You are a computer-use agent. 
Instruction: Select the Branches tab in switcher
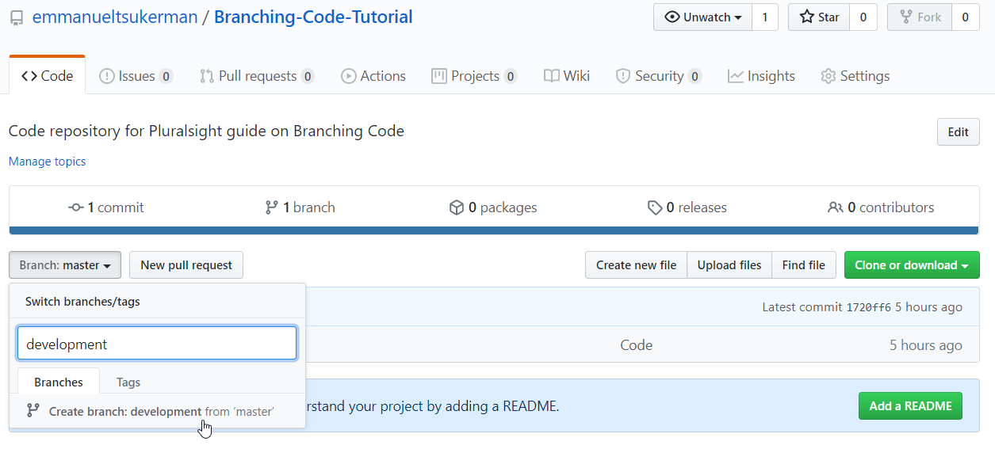coord(59,382)
